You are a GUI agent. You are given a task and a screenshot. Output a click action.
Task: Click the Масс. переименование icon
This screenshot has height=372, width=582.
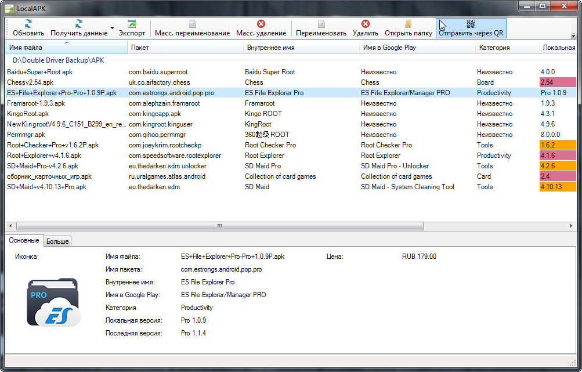click(x=192, y=24)
